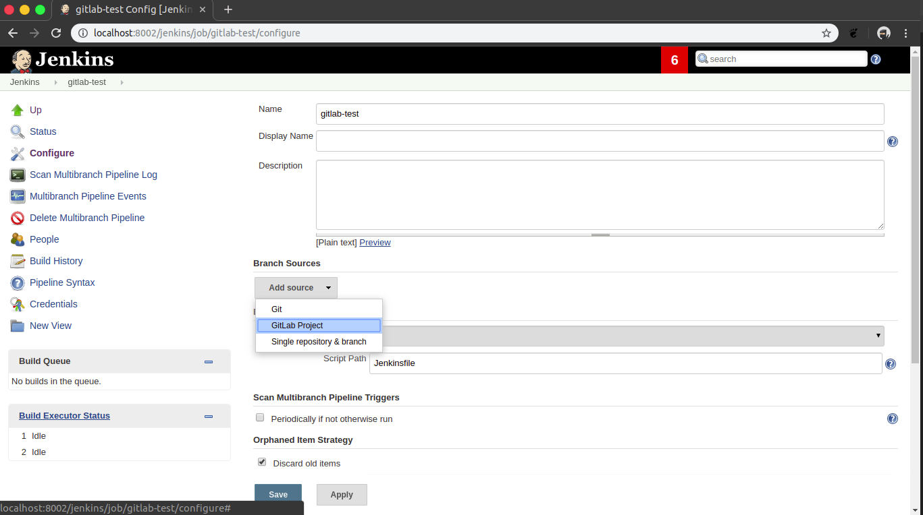Click the Jenkins search box
Viewport: 923px width, 515px height.
point(781,59)
